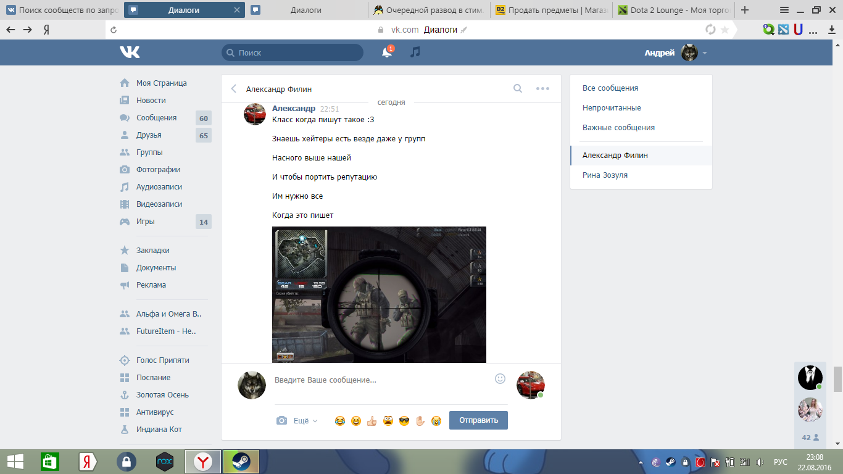Switch the РУС keyboard language

coord(781,462)
